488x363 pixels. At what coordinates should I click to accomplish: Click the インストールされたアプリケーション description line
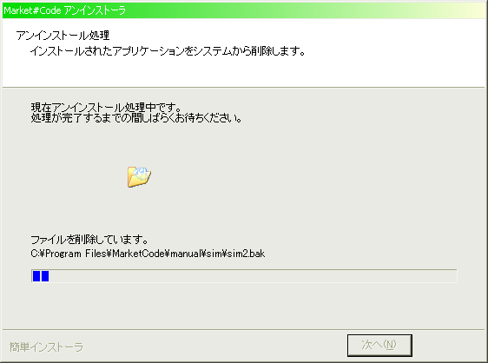pyautogui.click(x=168, y=50)
